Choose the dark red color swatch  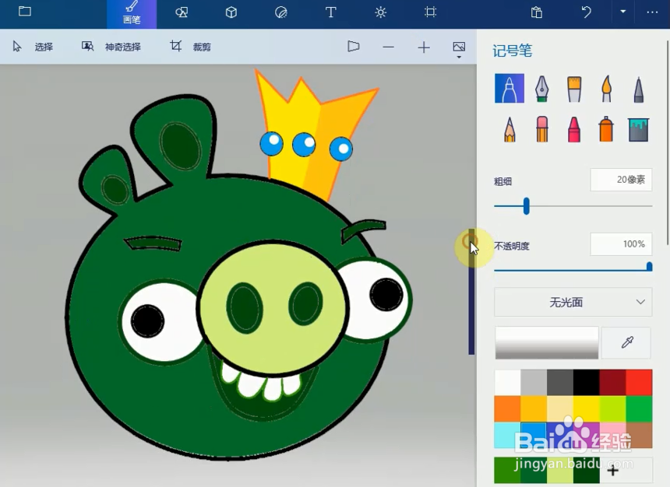point(613,383)
